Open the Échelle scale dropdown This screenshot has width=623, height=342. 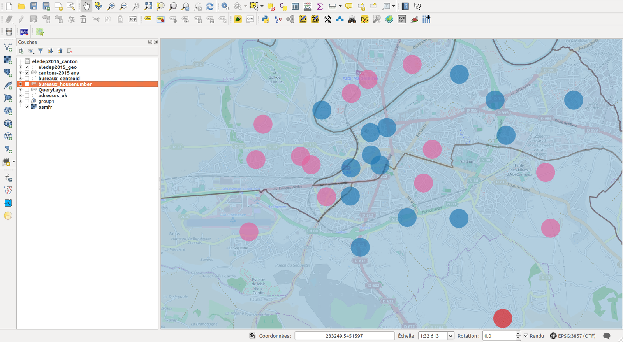(x=451, y=336)
